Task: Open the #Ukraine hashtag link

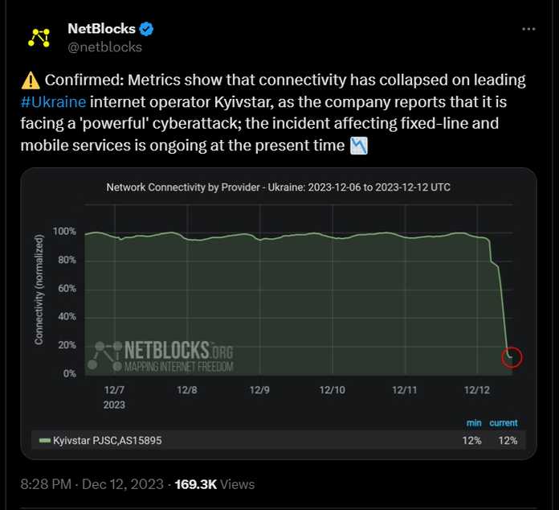Action: click(53, 102)
